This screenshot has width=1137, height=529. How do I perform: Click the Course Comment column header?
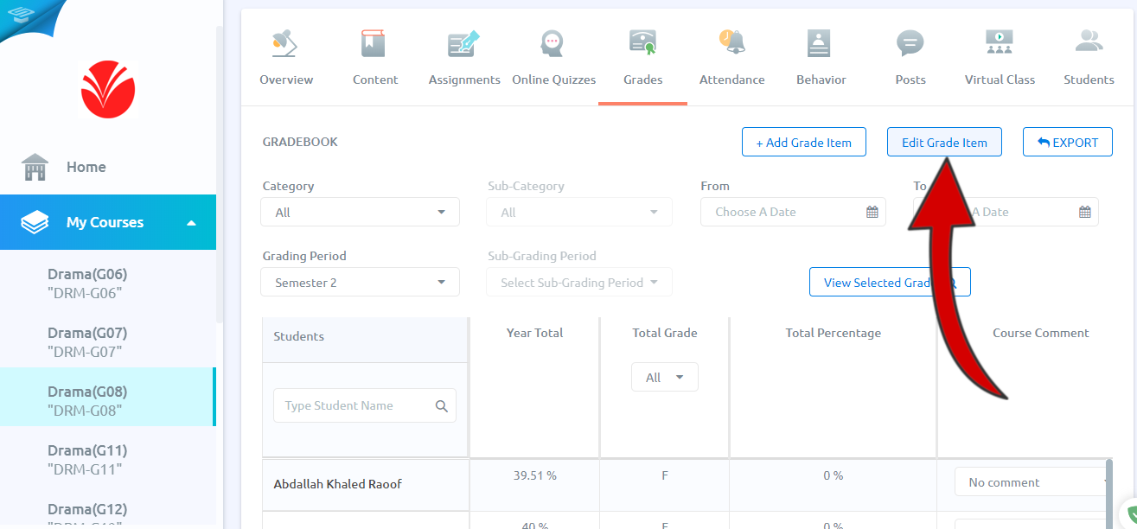[1041, 333]
